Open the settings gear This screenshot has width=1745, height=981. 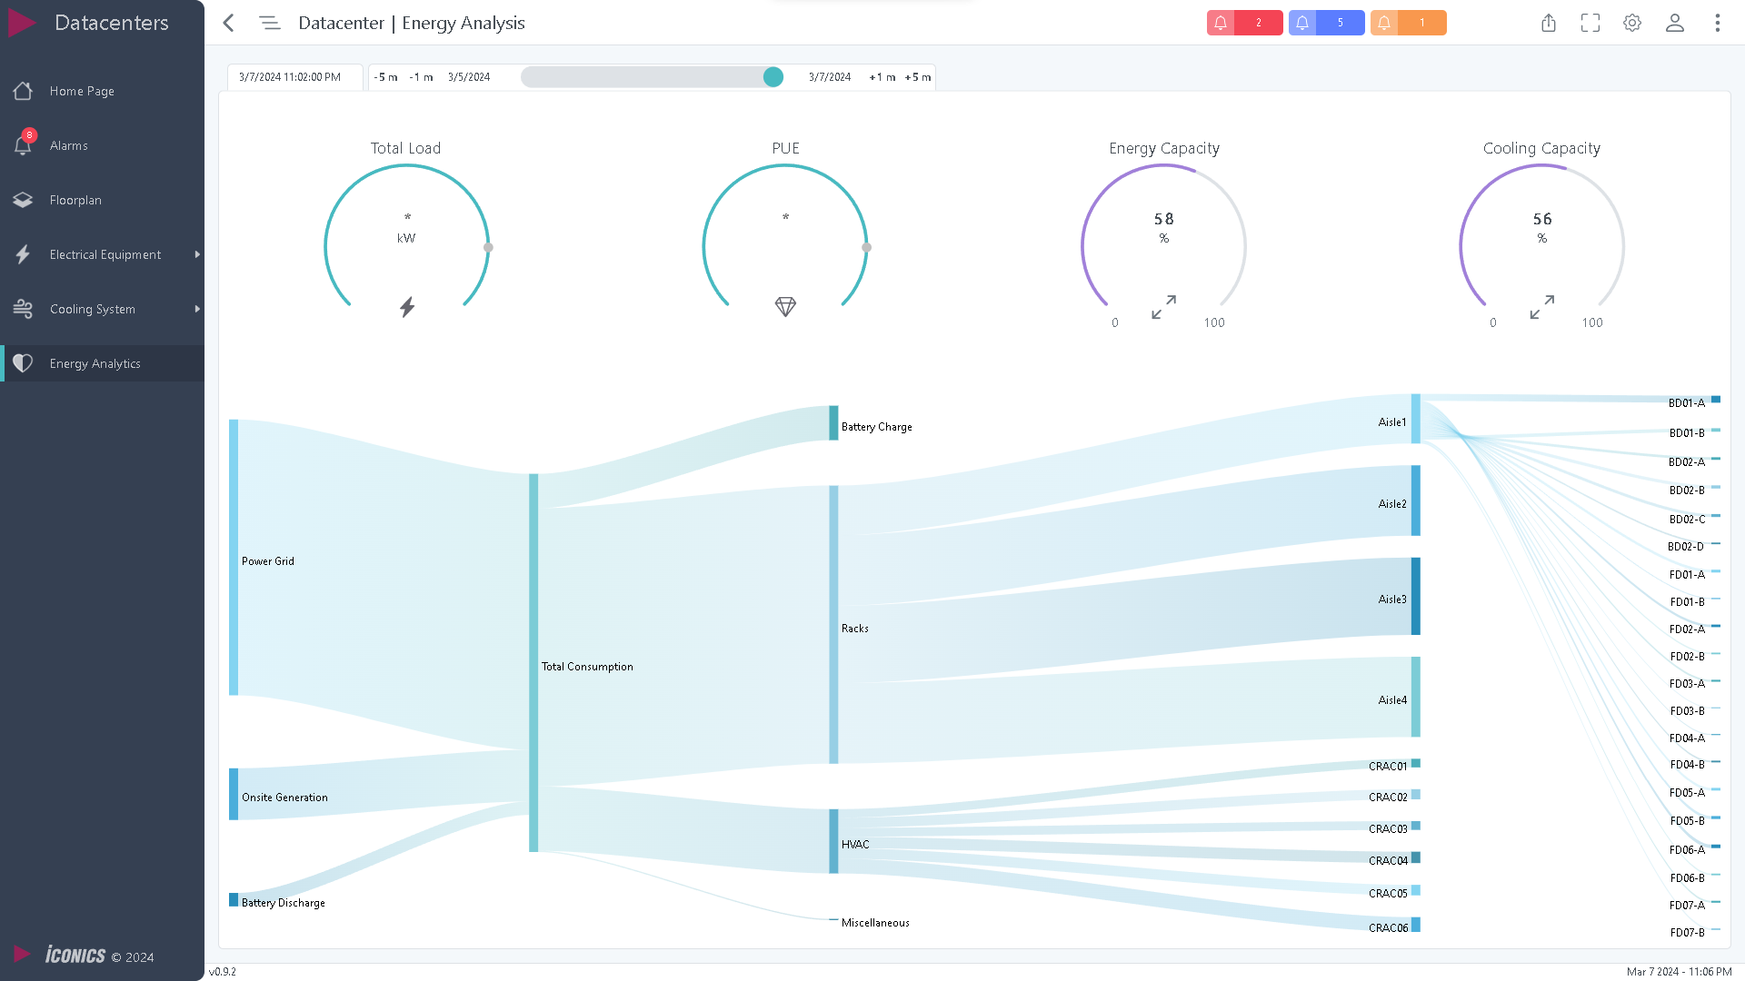(x=1632, y=23)
